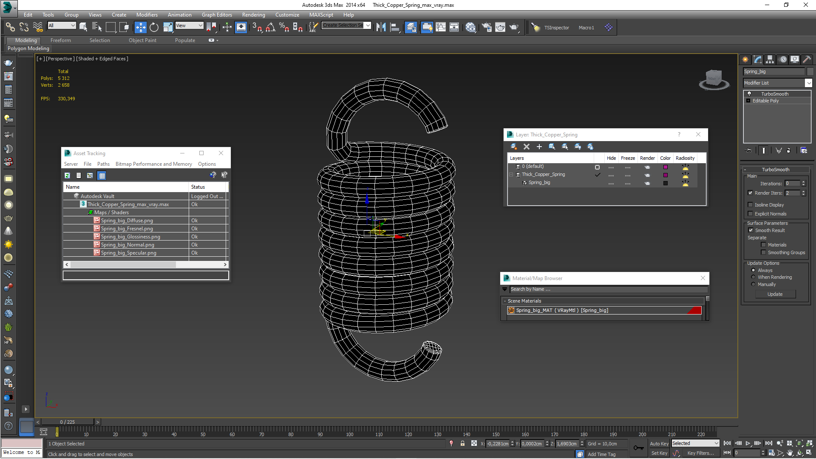Click Thick_Copper_Spring layer color swatch
Image resolution: width=816 pixels, height=459 pixels.
[x=665, y=175]
